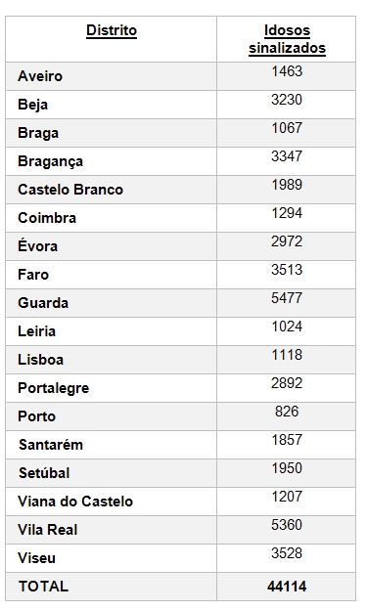This screenshot has height=611, width=366.
Task: Select the Portalegre value 2892
Action: 287,383
